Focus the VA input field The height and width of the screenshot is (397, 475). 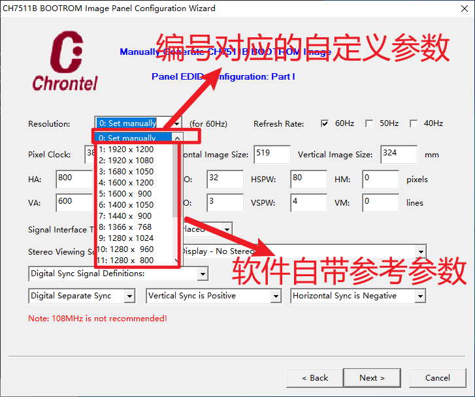click(x=74, y=203)
